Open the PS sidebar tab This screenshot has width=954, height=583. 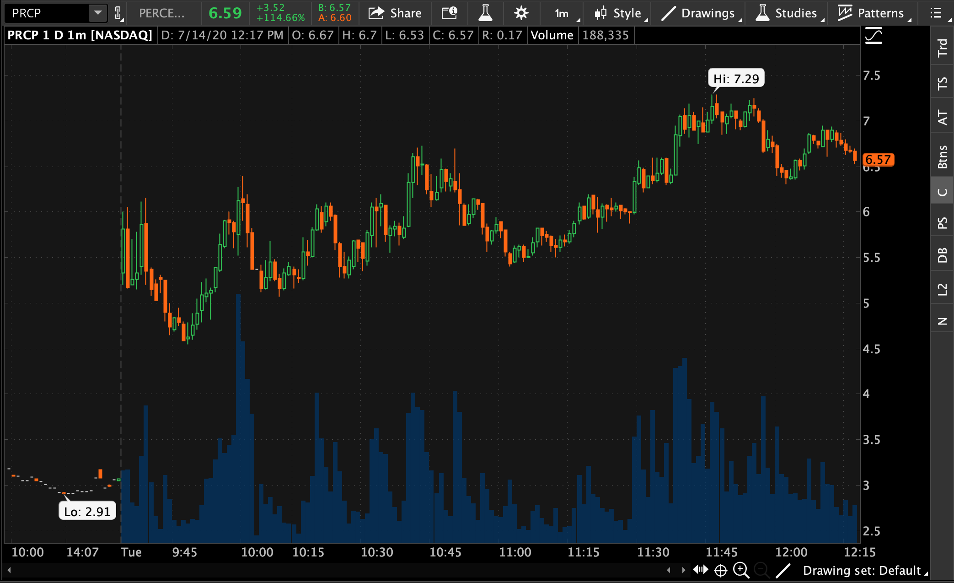click(942, 223)
